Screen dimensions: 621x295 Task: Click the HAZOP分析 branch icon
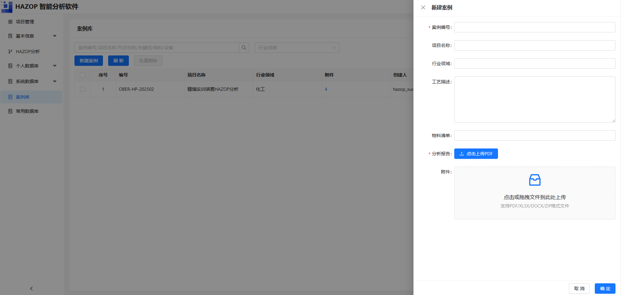pyautogui.click(x=10, y=52)
